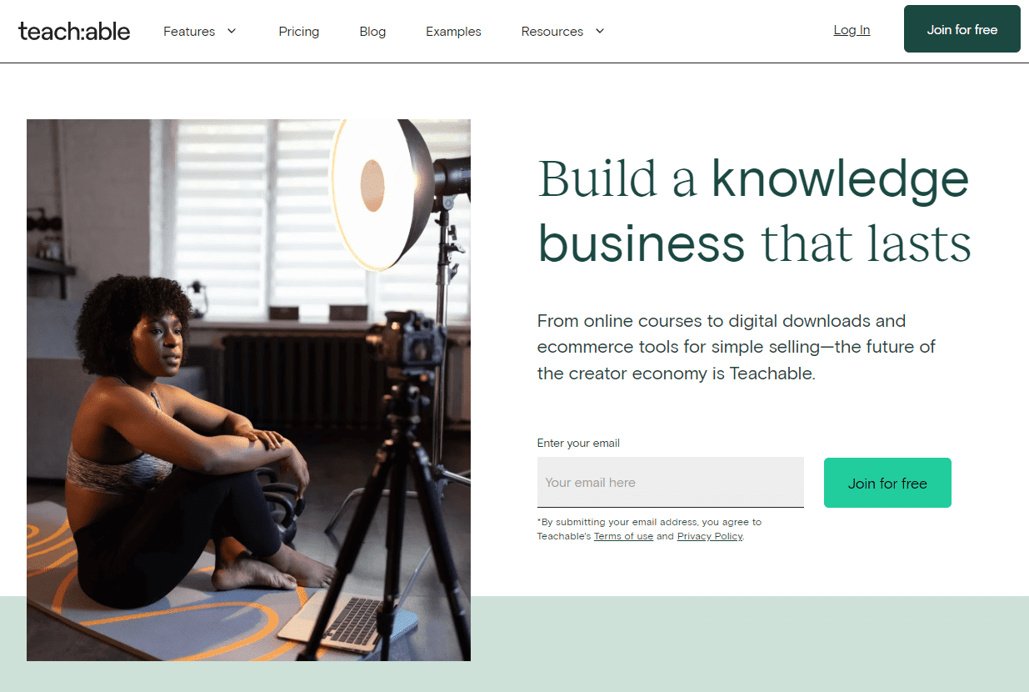Click the Log In link
Screen dimensions: 1029x692
pos(852,30)
